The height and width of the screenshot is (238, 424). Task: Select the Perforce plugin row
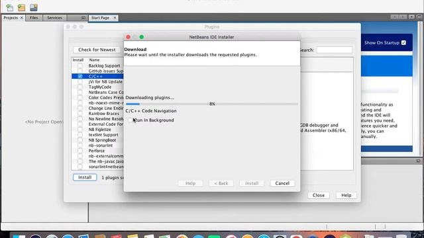pos(97,151)
